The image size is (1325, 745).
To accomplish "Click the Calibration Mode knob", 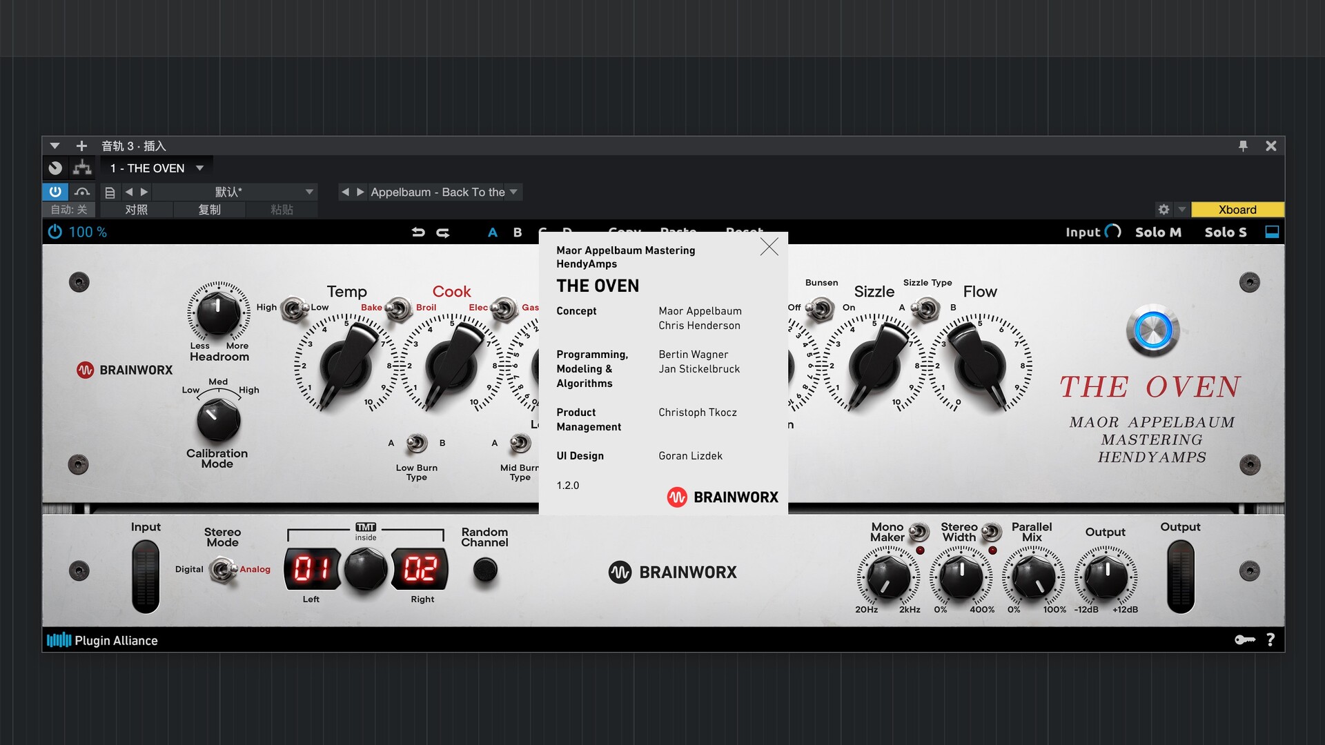I will [x=218, y=420].
